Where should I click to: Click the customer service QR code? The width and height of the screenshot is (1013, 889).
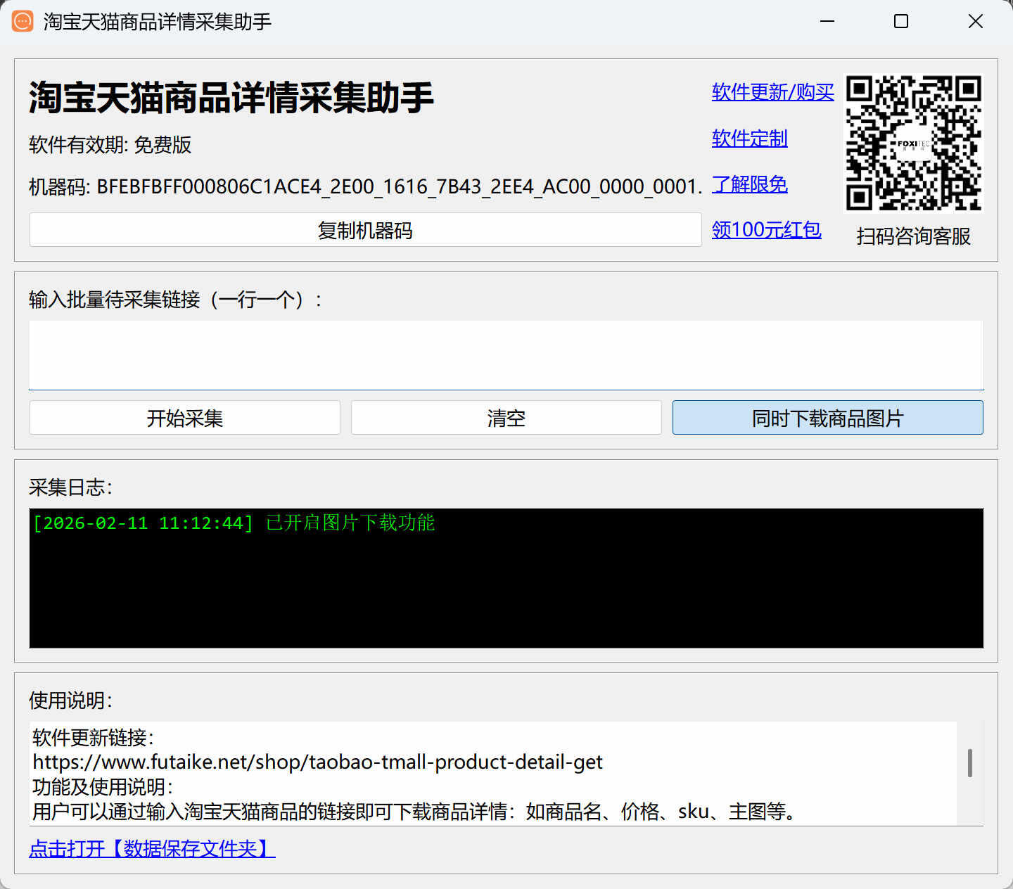pyautogui.click(x=913, y=143)
